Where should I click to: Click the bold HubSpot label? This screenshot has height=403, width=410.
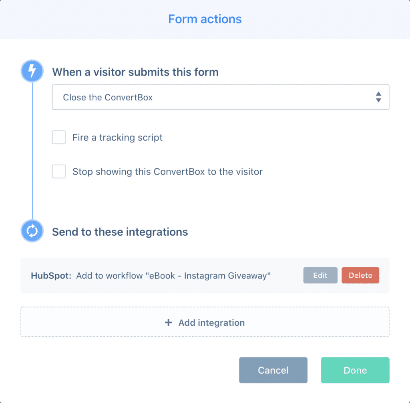tap(51, 276)
